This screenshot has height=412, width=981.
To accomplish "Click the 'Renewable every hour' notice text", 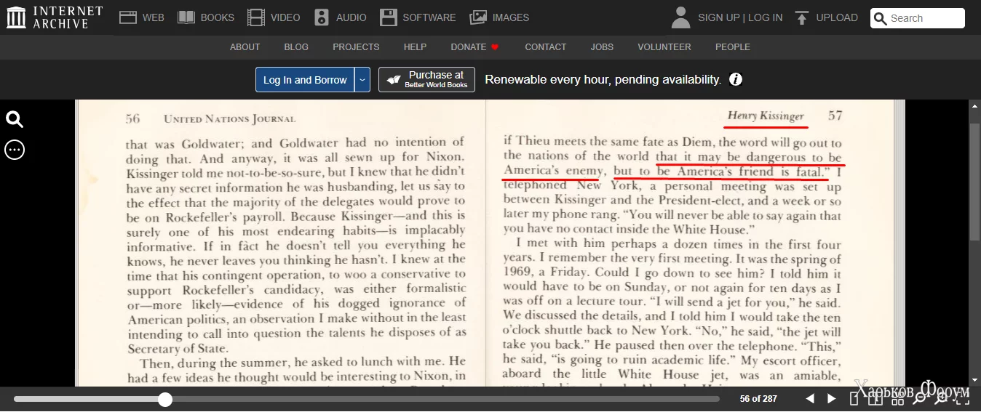I will [603, 79].
